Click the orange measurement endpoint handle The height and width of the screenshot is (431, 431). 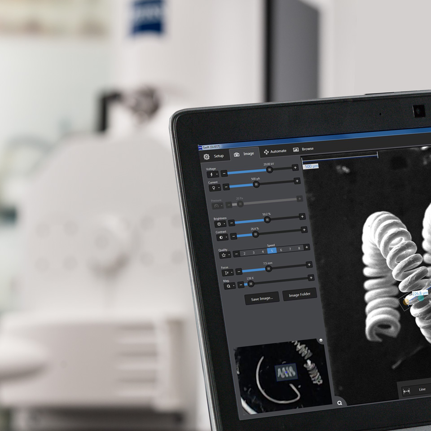pyautogui.click(x=406, y=302)
